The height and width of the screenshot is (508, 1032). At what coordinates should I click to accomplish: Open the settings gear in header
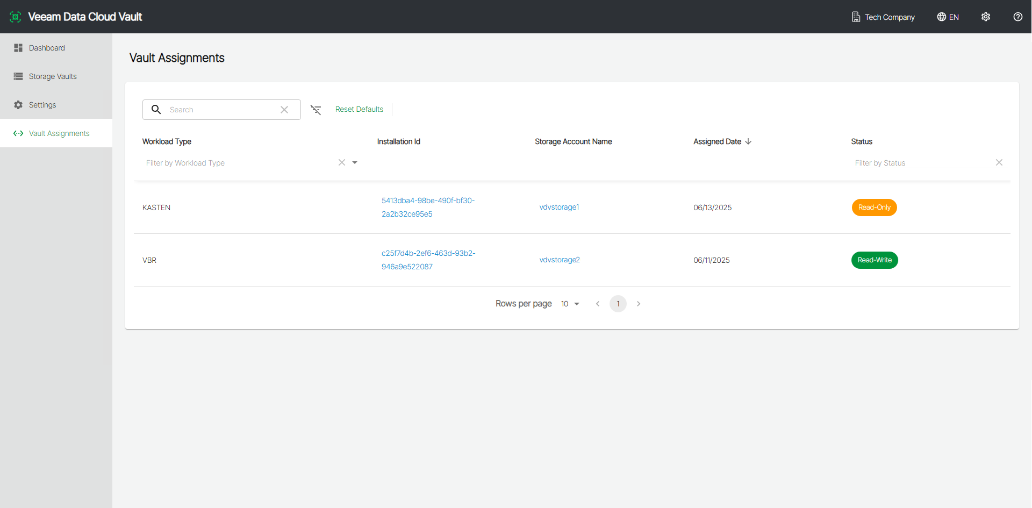point(986,17)
